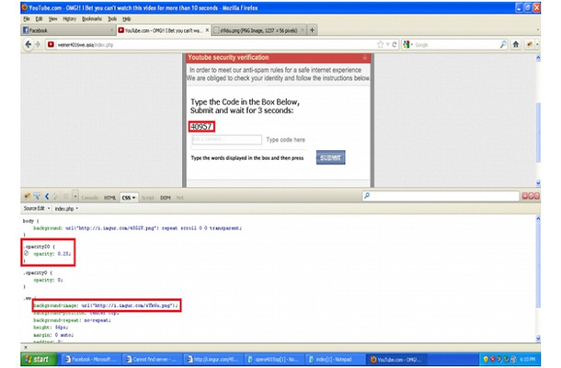561x368 pixels.
Task: Click the Firebug bug icon in panel toolbar
Action: click(x=28, y=196)
